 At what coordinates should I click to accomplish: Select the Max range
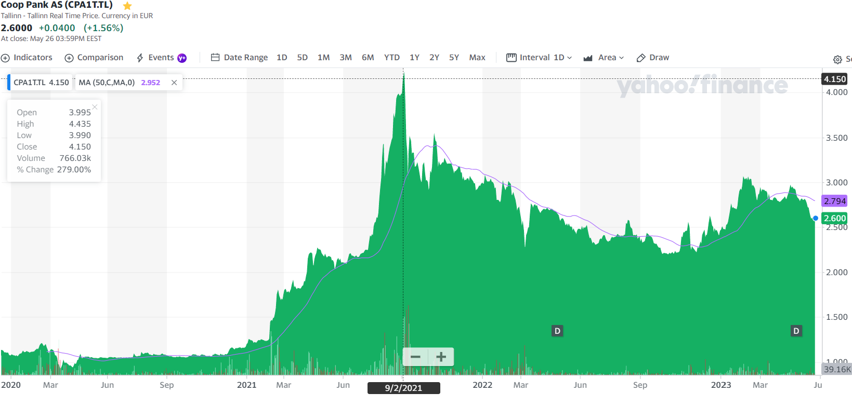pos(477,58)
